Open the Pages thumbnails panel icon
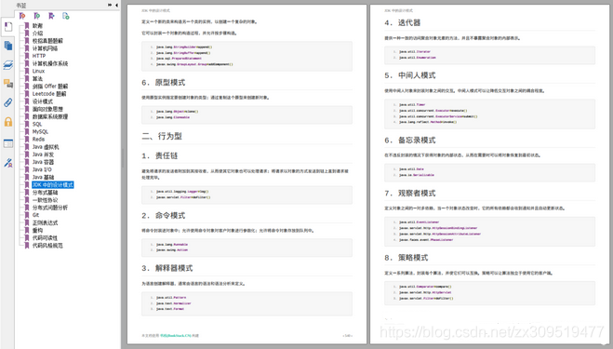 click(7, 46)
